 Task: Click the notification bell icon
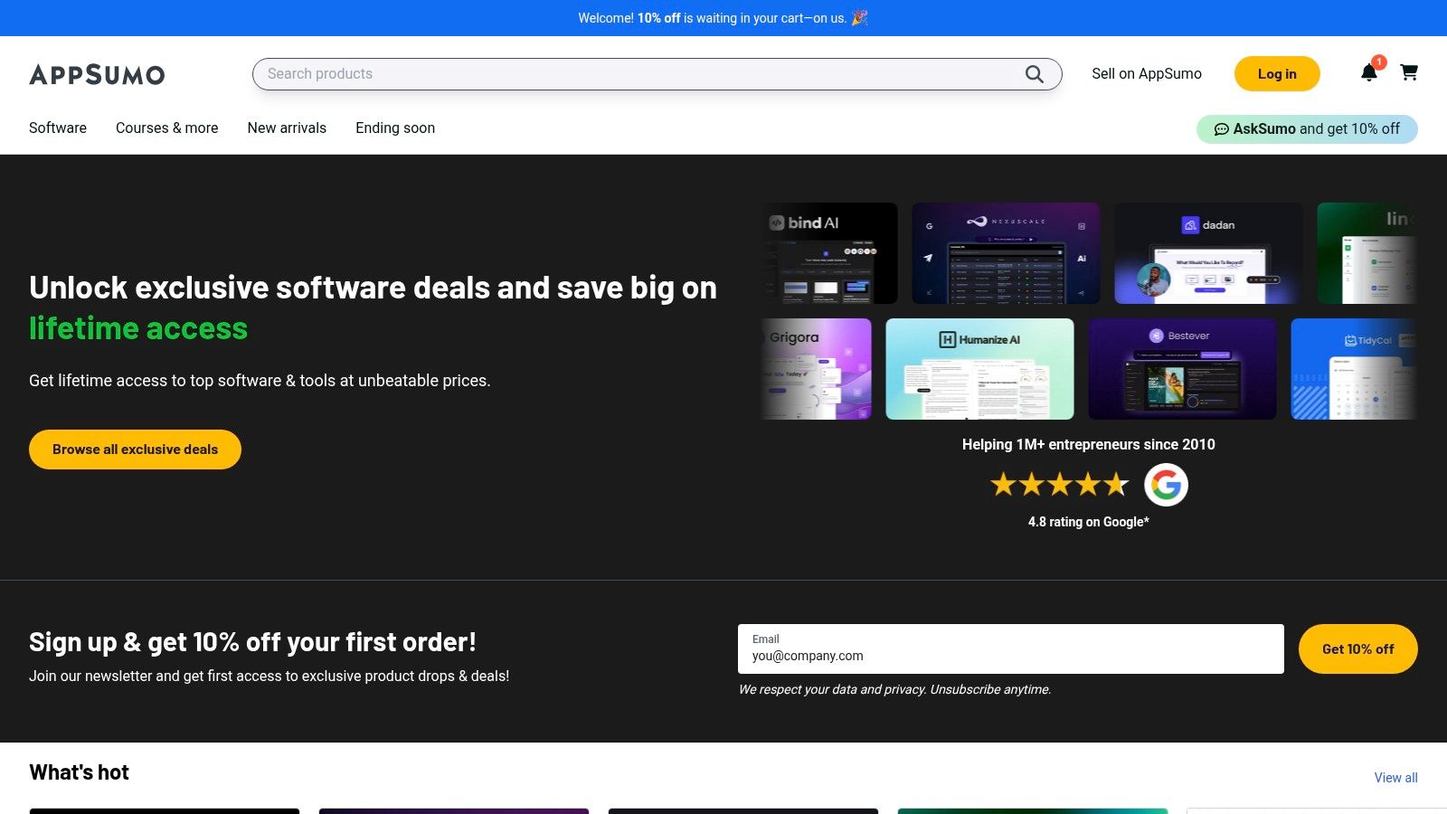(1369, 73)
